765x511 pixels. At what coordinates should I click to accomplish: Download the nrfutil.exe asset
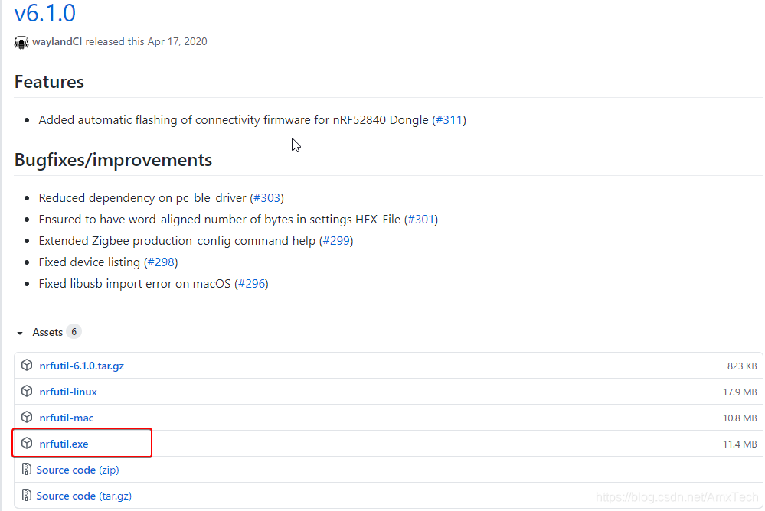click(x=64, y=444)
